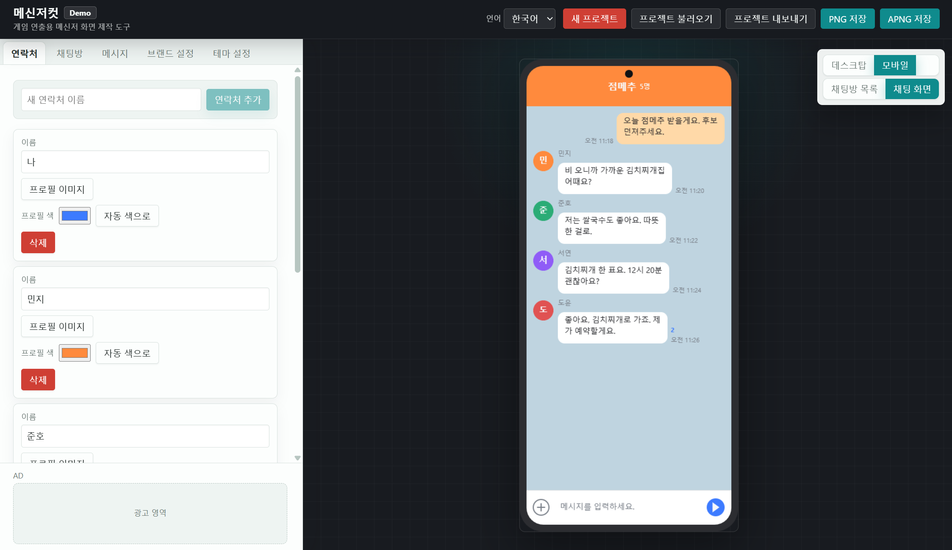The image size is (952, 550).
Task: Show the 채팅 화면 view
Action: (912, 89)
